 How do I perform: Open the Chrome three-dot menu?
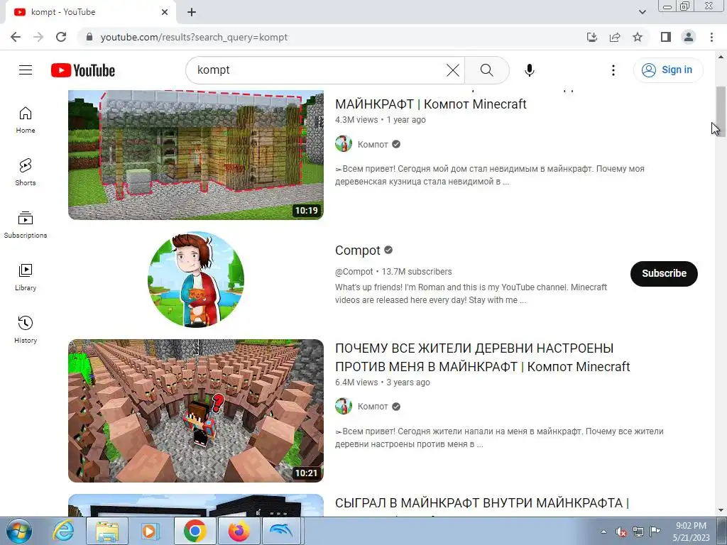coord(711,37)
